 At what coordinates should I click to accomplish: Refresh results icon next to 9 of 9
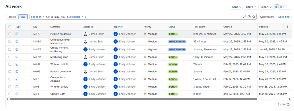point(288,105)
